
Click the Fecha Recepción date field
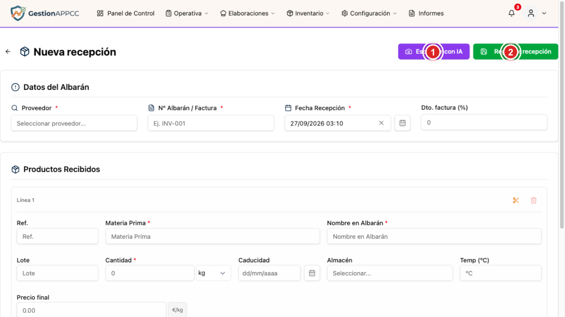tap(338, 123)
